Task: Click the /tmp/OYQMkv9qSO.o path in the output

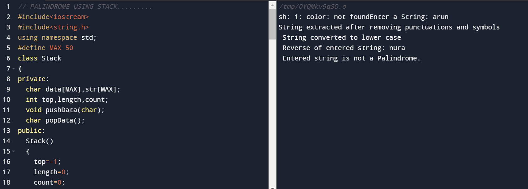Action: (x=313, y=7)
